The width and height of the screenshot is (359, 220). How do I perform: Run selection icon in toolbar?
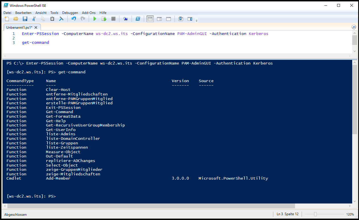pyautogui.click(x=104, y=19)
